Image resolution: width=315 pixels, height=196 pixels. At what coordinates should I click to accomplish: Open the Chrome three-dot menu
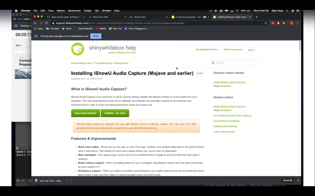click(x=297, y=23)
